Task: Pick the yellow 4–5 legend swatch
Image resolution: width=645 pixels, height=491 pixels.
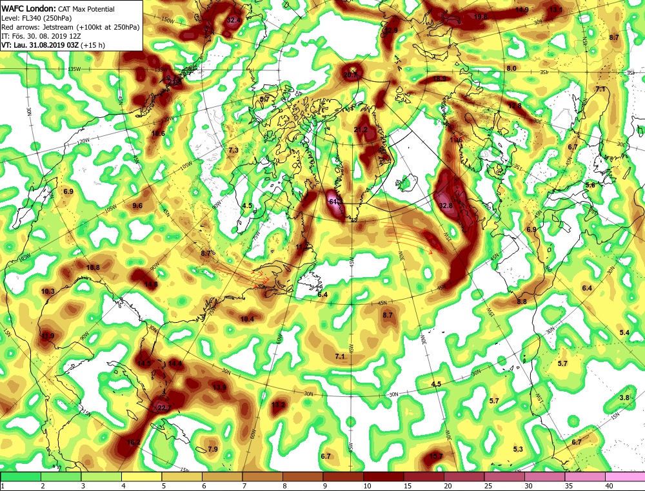Action: [141, 477]
